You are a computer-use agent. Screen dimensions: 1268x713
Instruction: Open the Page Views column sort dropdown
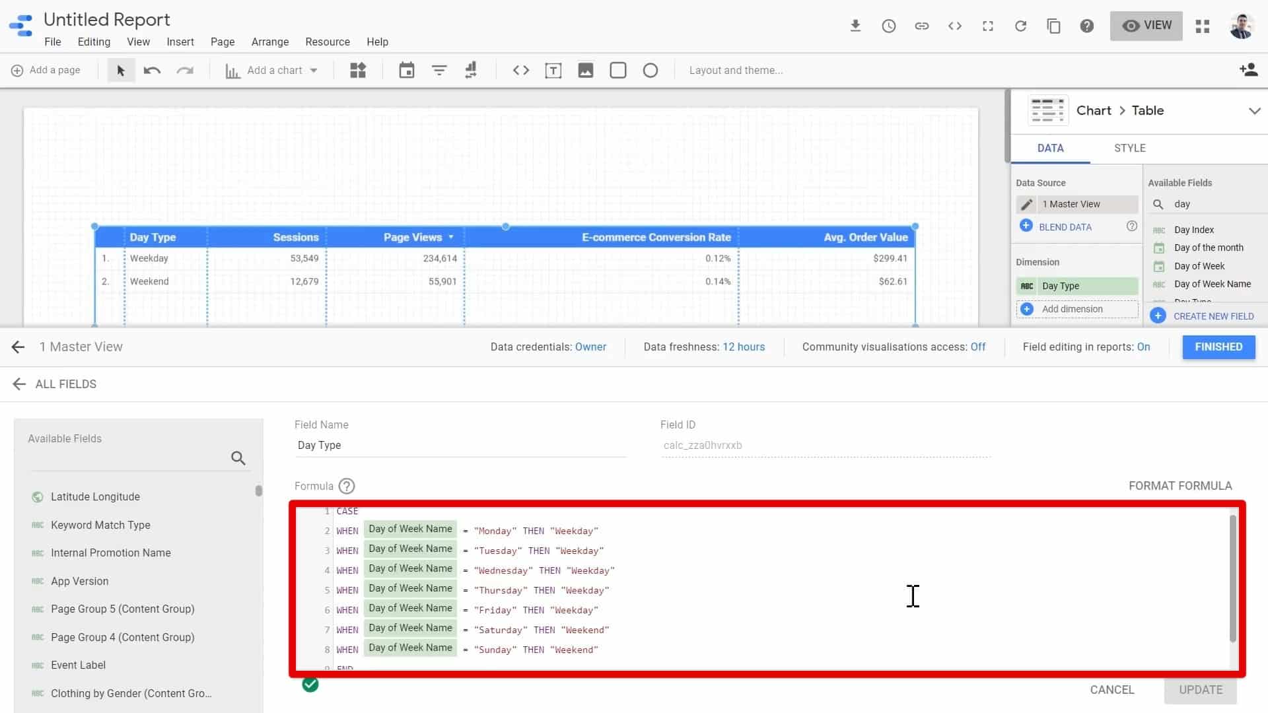click(451, 237)
